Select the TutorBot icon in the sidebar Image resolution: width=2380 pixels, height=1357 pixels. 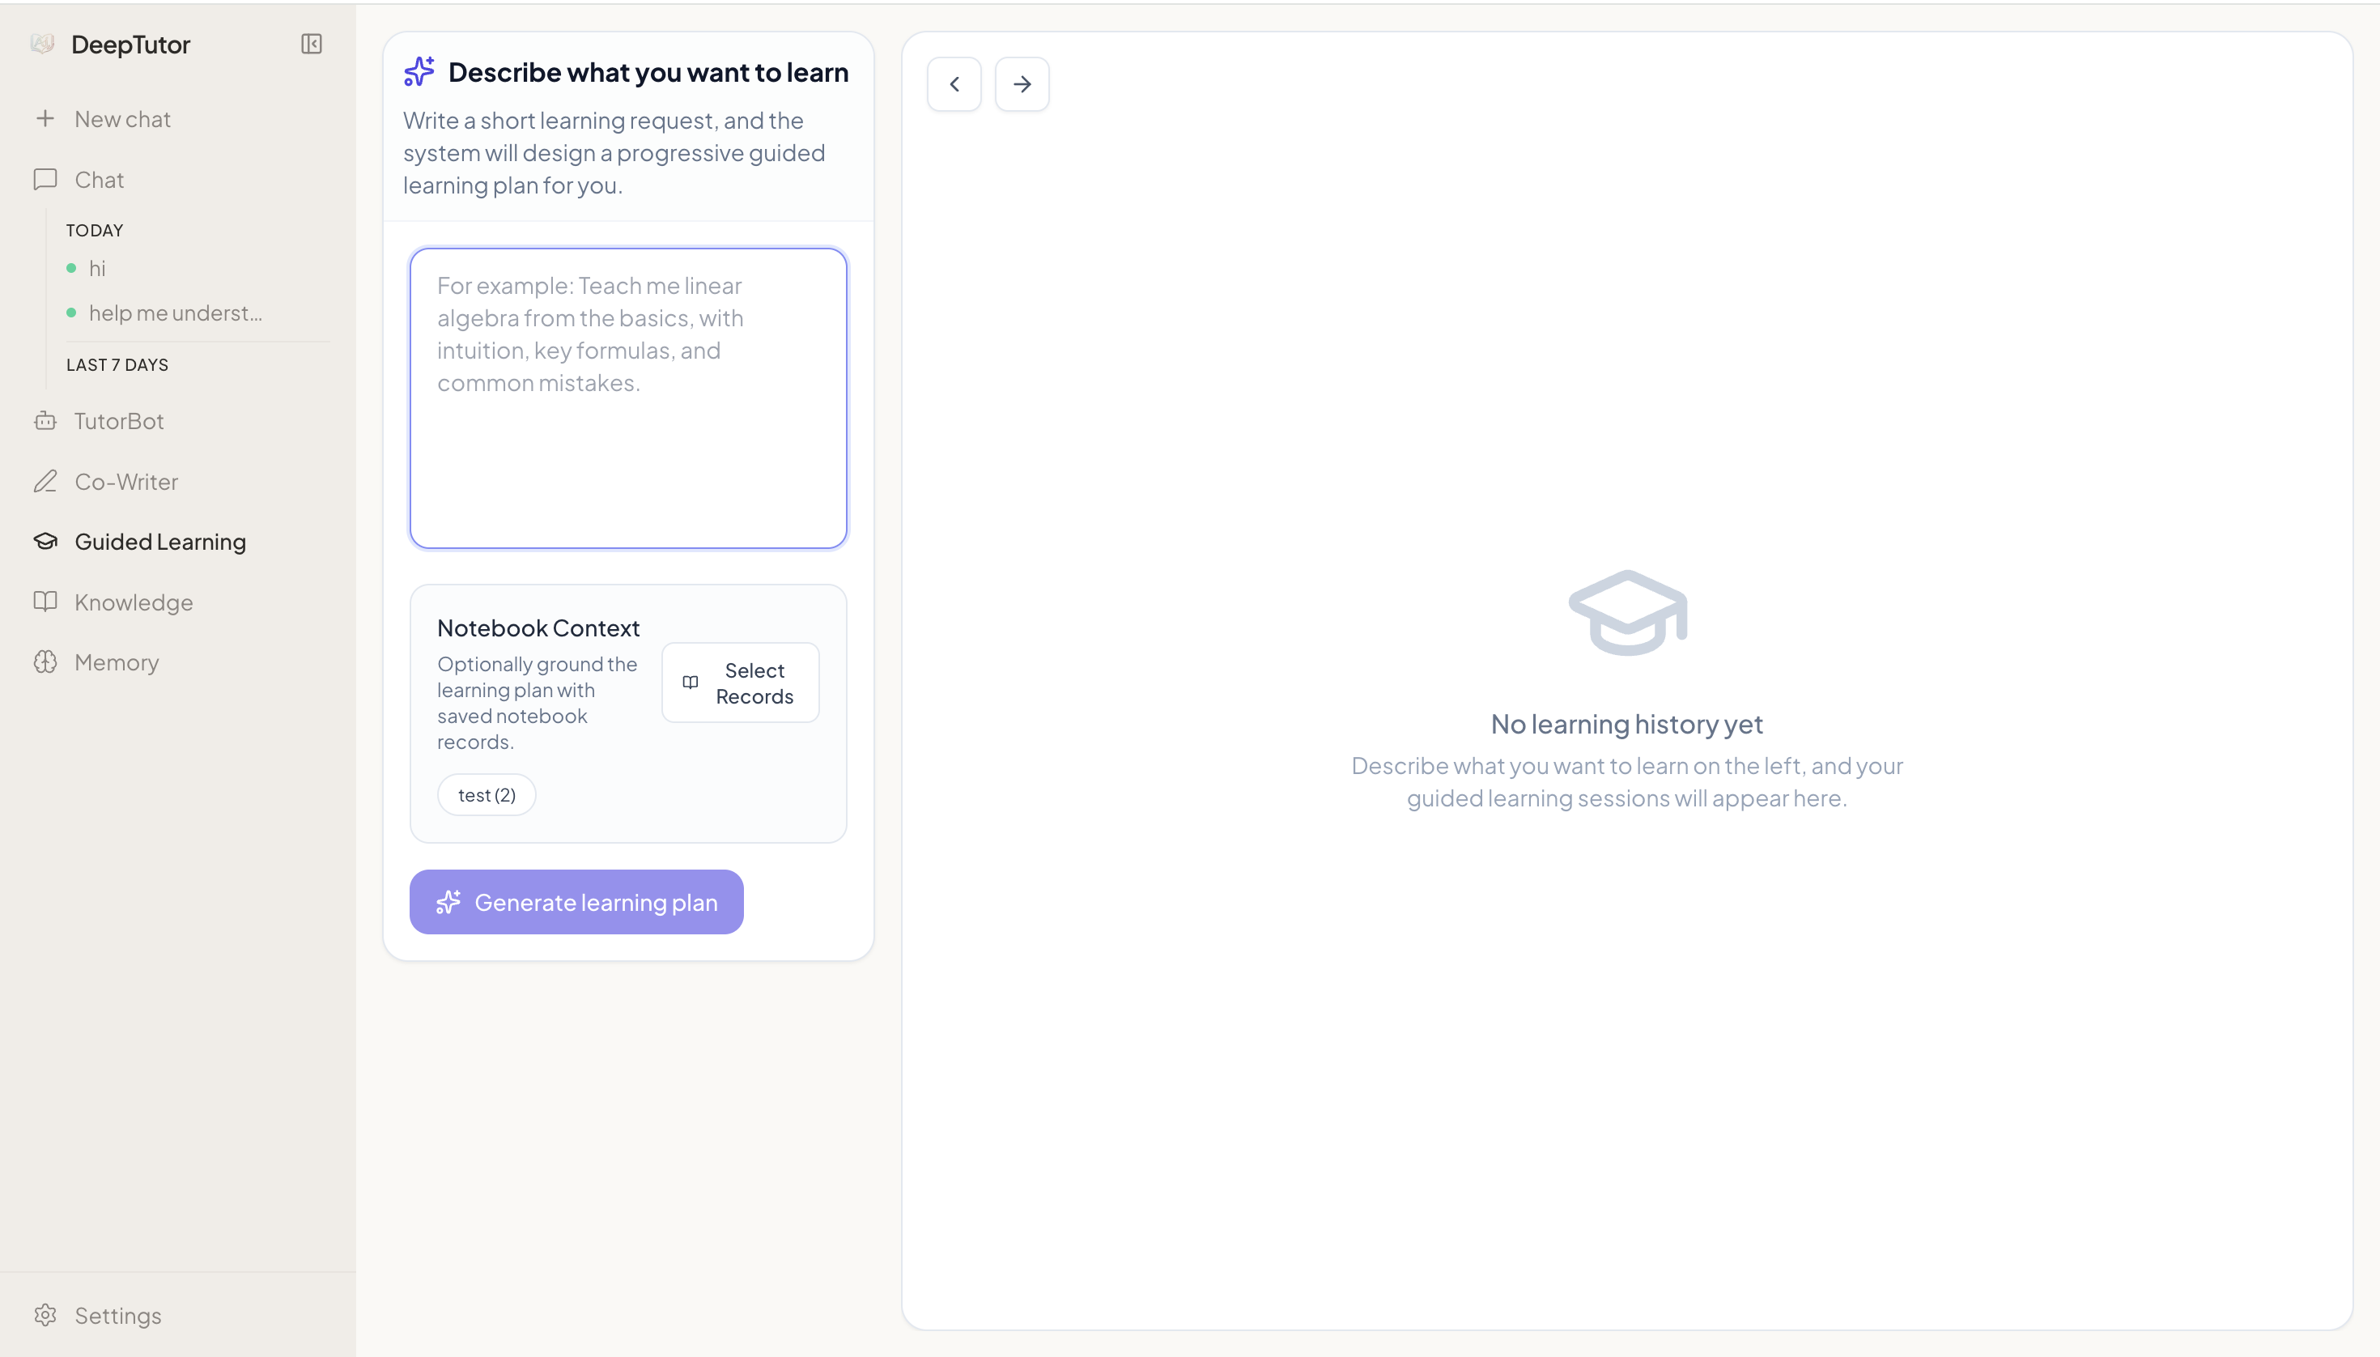coord(45,421)
